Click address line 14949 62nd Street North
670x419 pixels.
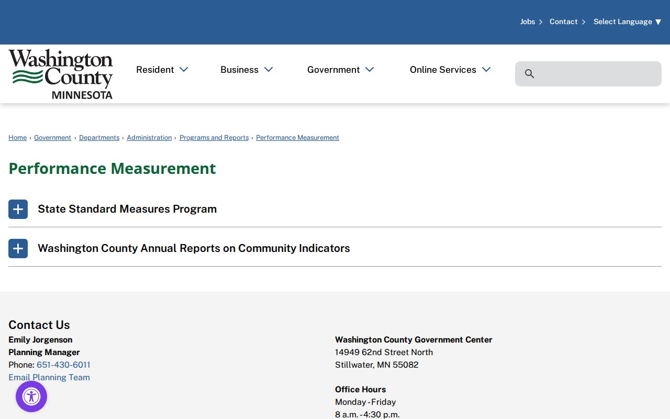pyautogui.click(x=384, y=352)
